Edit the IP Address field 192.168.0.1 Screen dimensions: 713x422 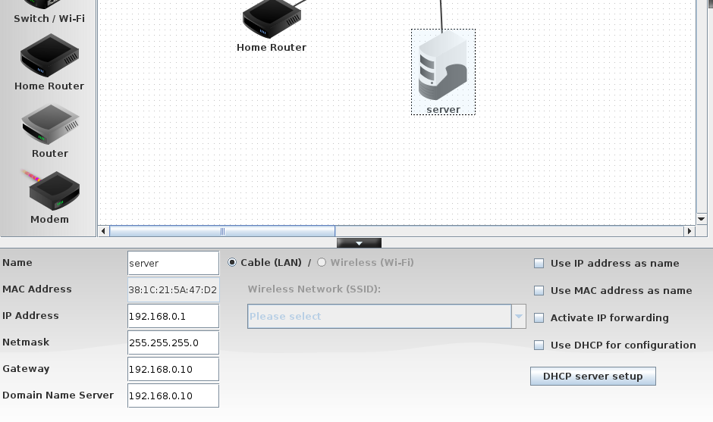tap(173, 316)
